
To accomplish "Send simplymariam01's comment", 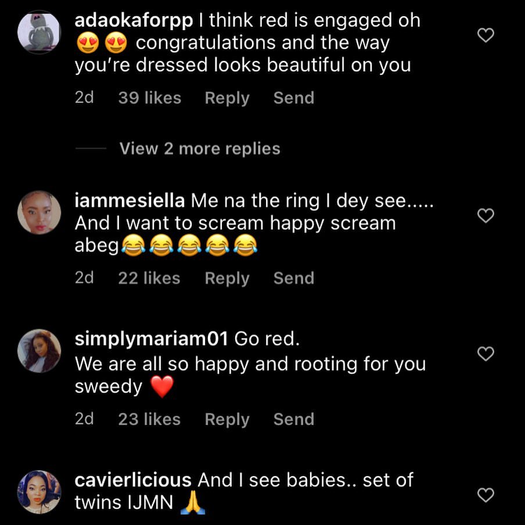I will tap(294, 419).
